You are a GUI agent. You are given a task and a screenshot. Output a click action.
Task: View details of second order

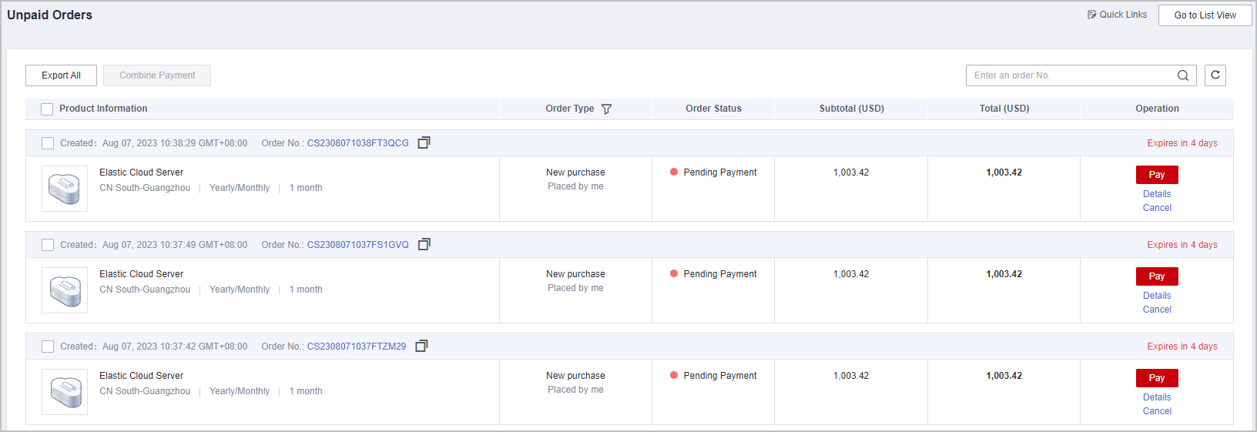pos(1156,296)
